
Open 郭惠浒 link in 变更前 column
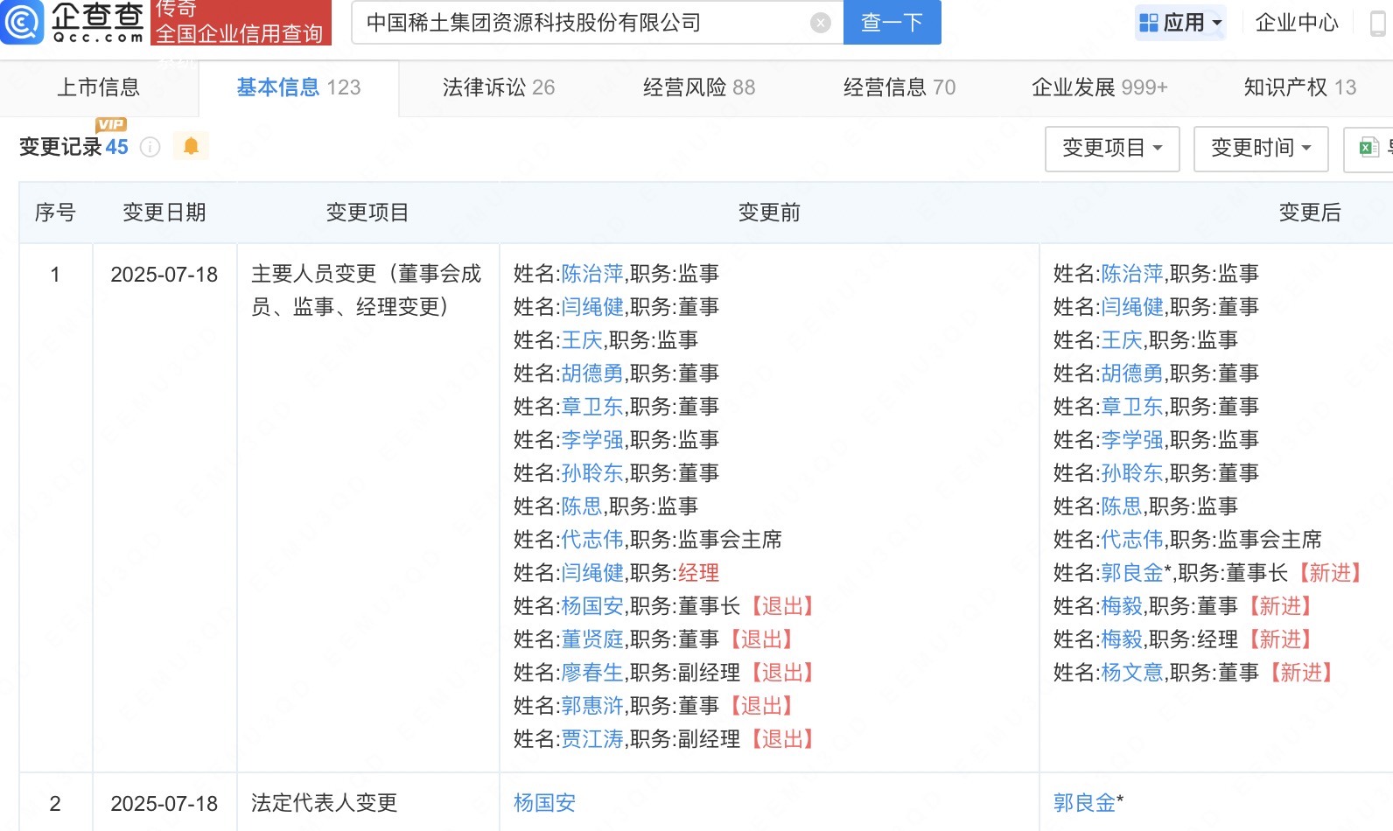click(x=592, y=706)
